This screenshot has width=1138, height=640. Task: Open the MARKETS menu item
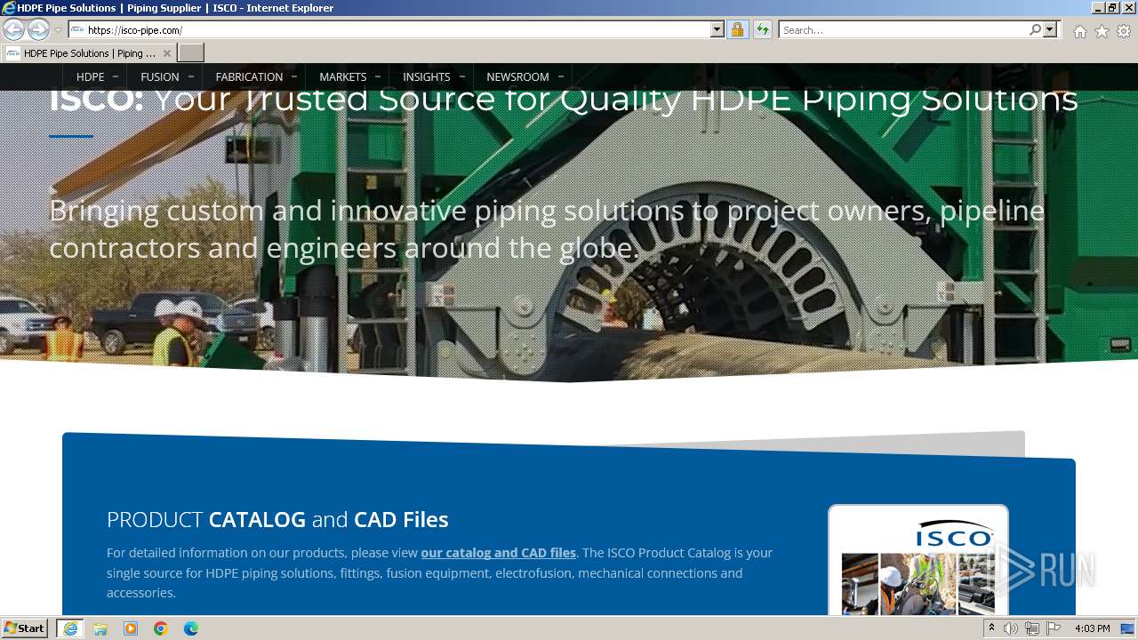(x=343, y=76)
